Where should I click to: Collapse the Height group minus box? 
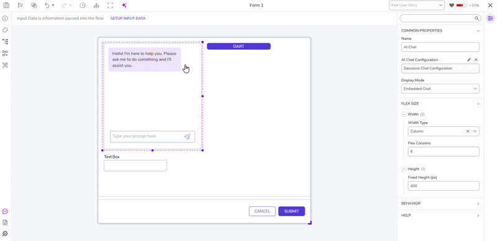coord(404,169)
